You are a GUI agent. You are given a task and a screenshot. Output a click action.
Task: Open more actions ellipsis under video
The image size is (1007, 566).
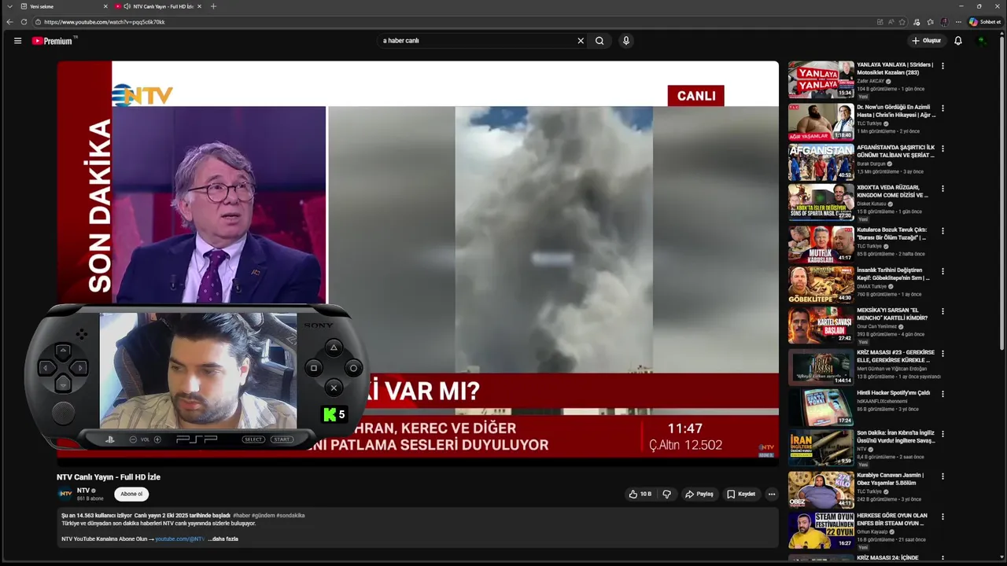772,494
